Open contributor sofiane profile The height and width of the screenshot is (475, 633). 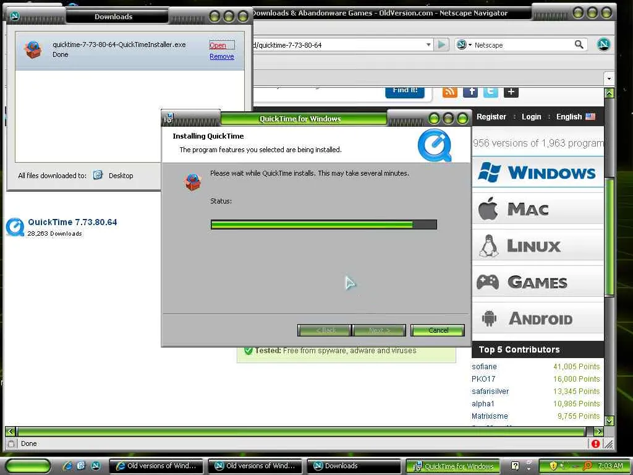pyautogui.click(x=484, y=366)
